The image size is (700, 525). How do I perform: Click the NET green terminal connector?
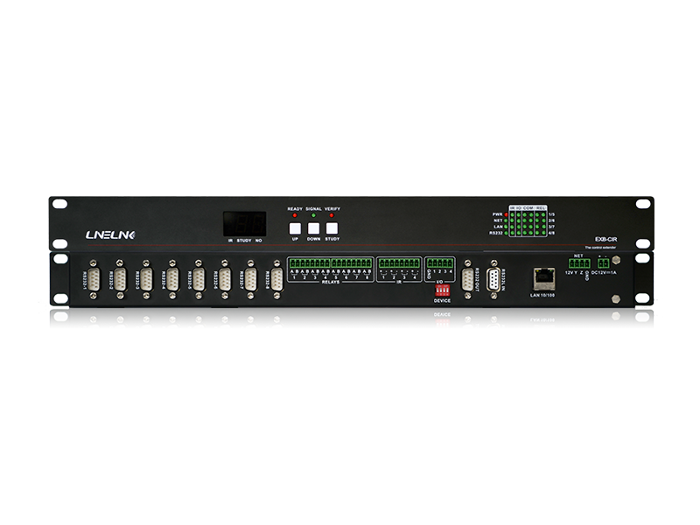[579, 263]
